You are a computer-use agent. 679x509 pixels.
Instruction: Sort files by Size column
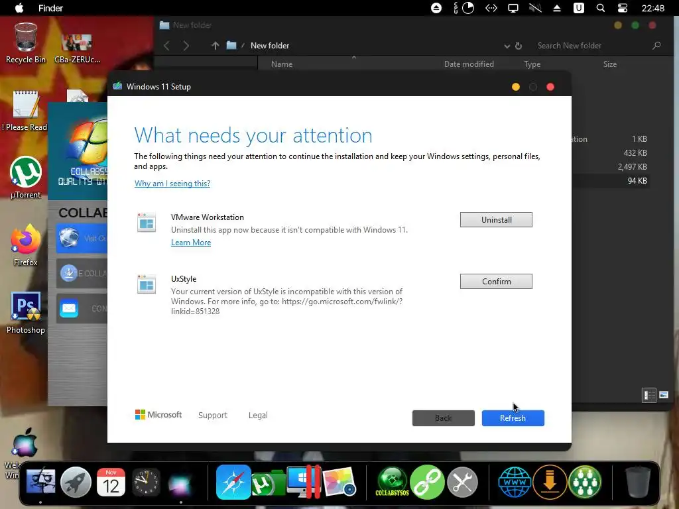click(x=610, y=64)
